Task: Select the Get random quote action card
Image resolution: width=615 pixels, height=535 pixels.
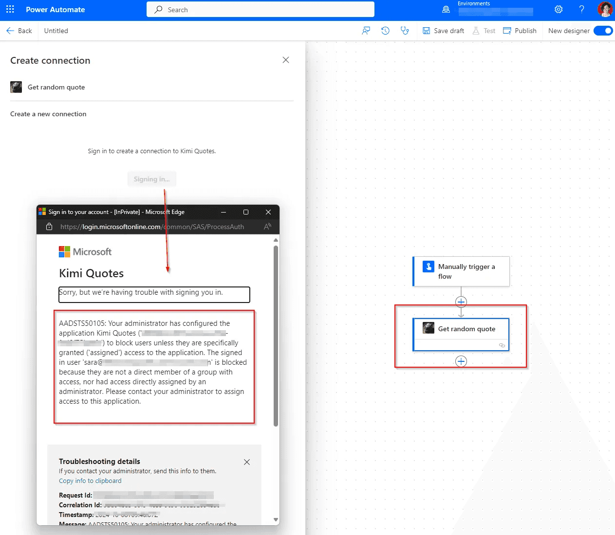Action: [461, 335]
